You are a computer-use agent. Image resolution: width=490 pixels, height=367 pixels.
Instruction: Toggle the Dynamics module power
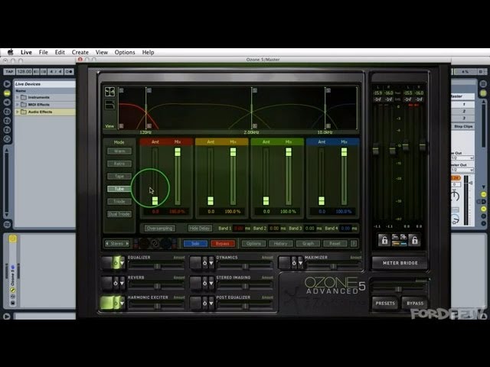[x=204, y=263]
